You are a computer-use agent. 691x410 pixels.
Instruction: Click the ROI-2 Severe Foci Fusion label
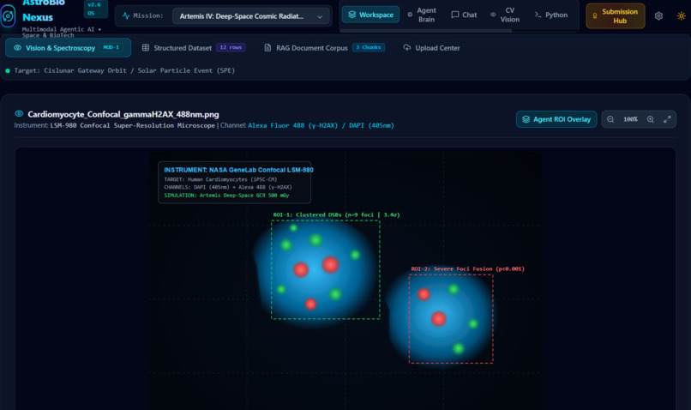[x=467, y=268]
